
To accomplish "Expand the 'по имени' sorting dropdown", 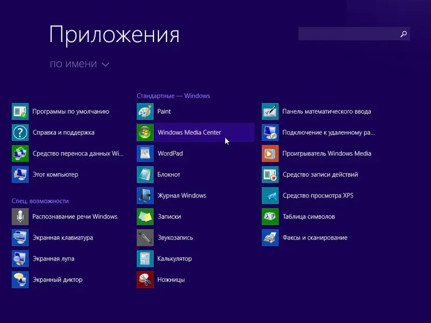I will (80, 64).
